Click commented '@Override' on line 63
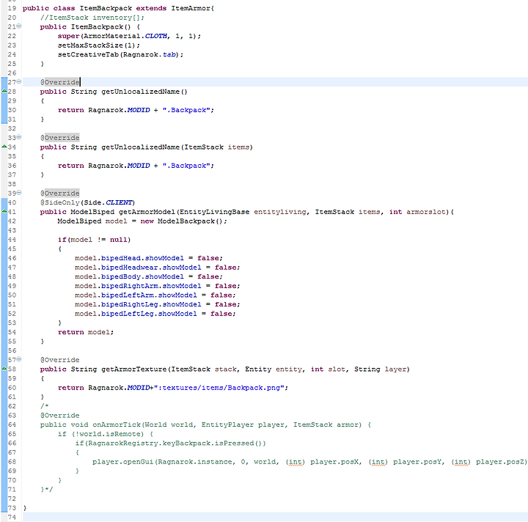 [x=60, y=415]
